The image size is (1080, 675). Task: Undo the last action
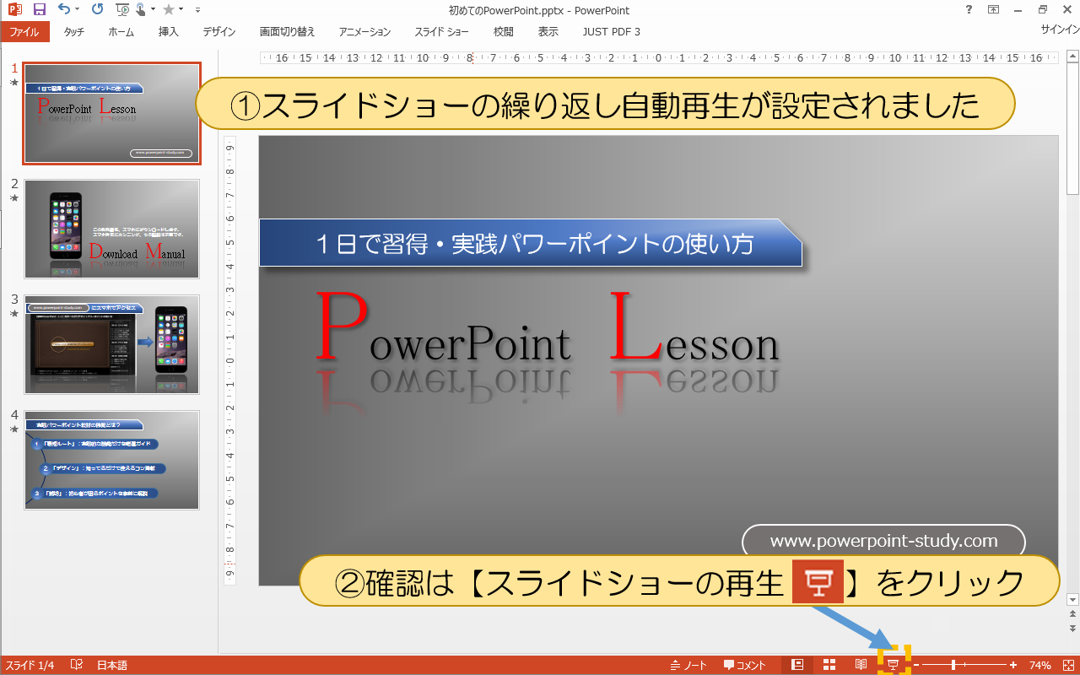pyautogui.click(x=65, y=10)
